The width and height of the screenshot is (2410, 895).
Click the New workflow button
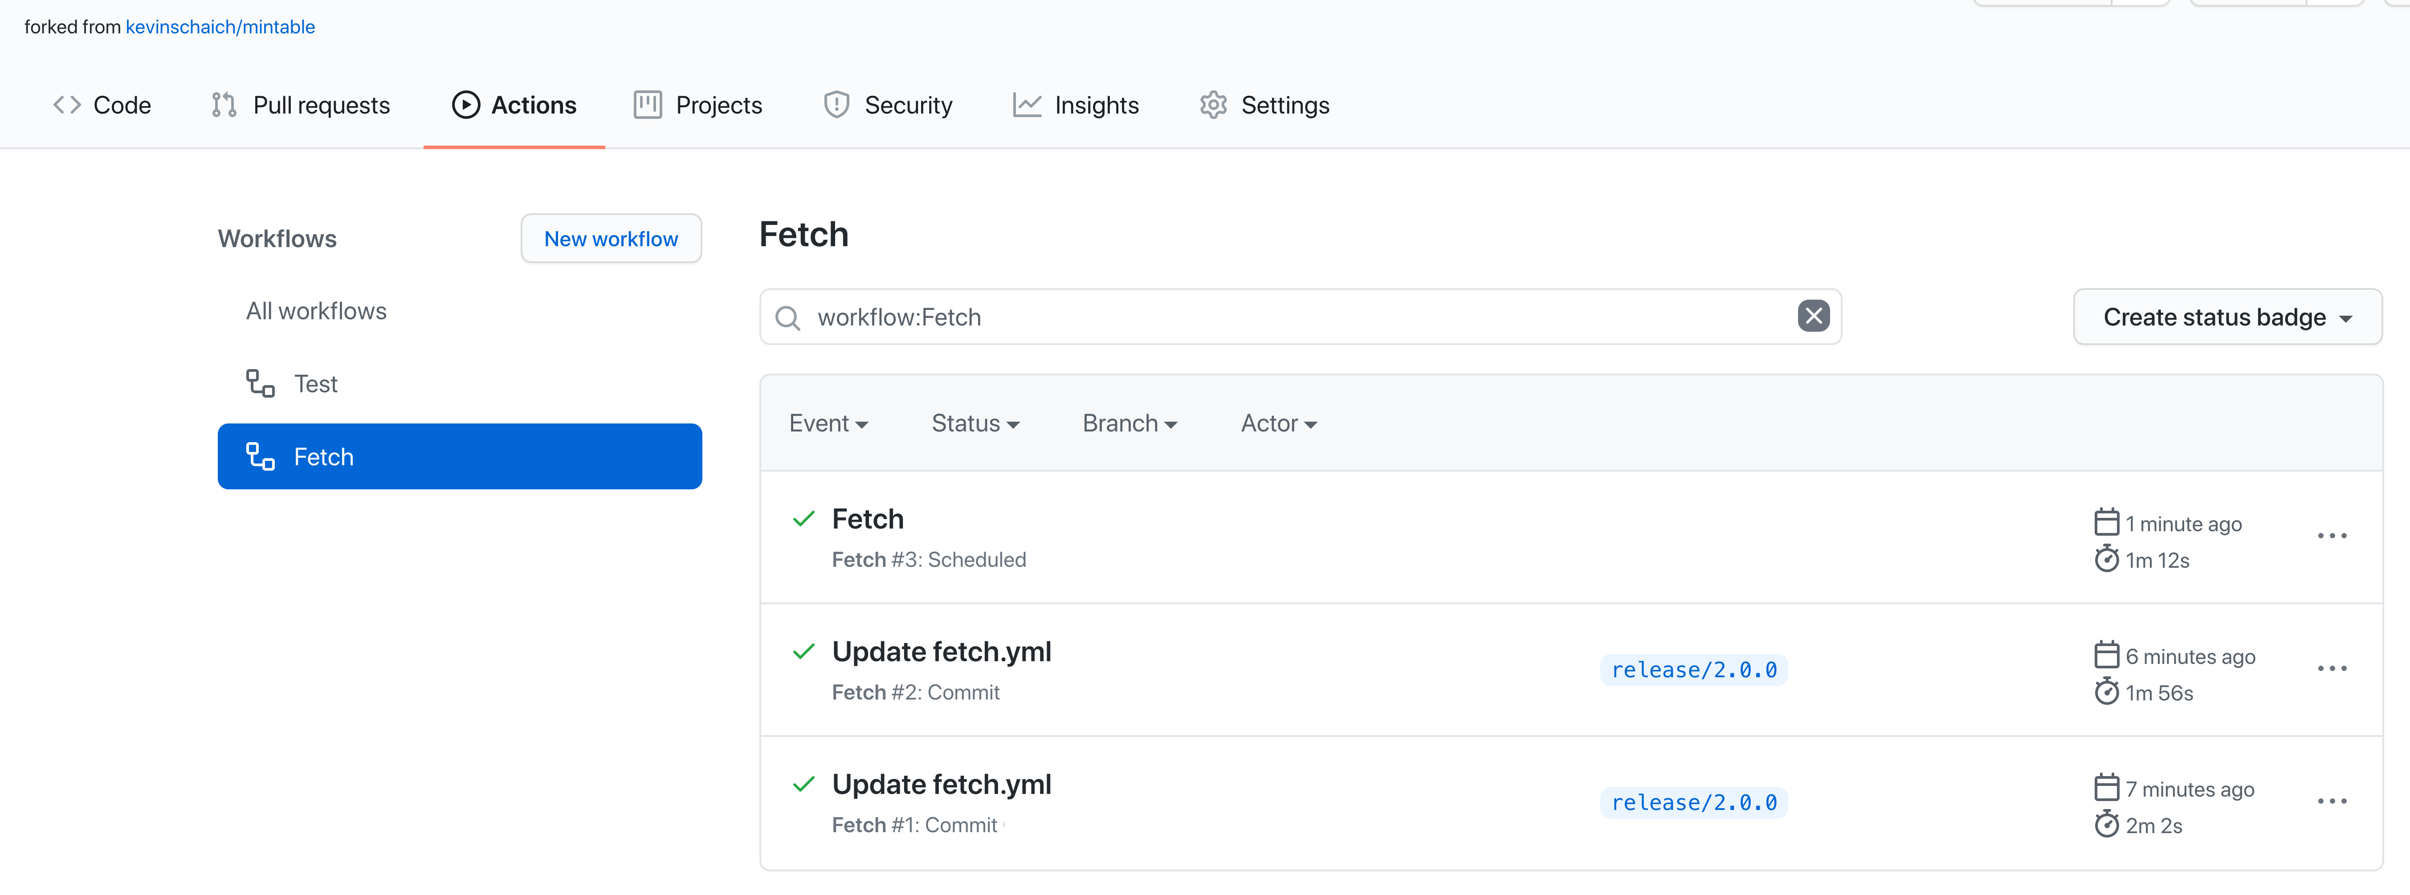pos(611,239)
